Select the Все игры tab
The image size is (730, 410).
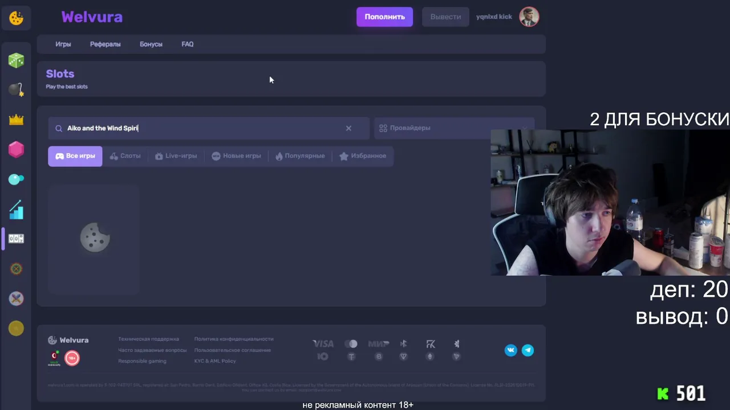(x=75, y=156)
